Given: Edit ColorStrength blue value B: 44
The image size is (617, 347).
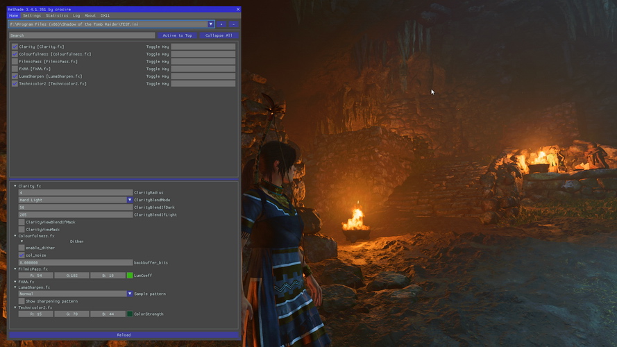Looking at the screenshot, I should [x=108, y=314].
